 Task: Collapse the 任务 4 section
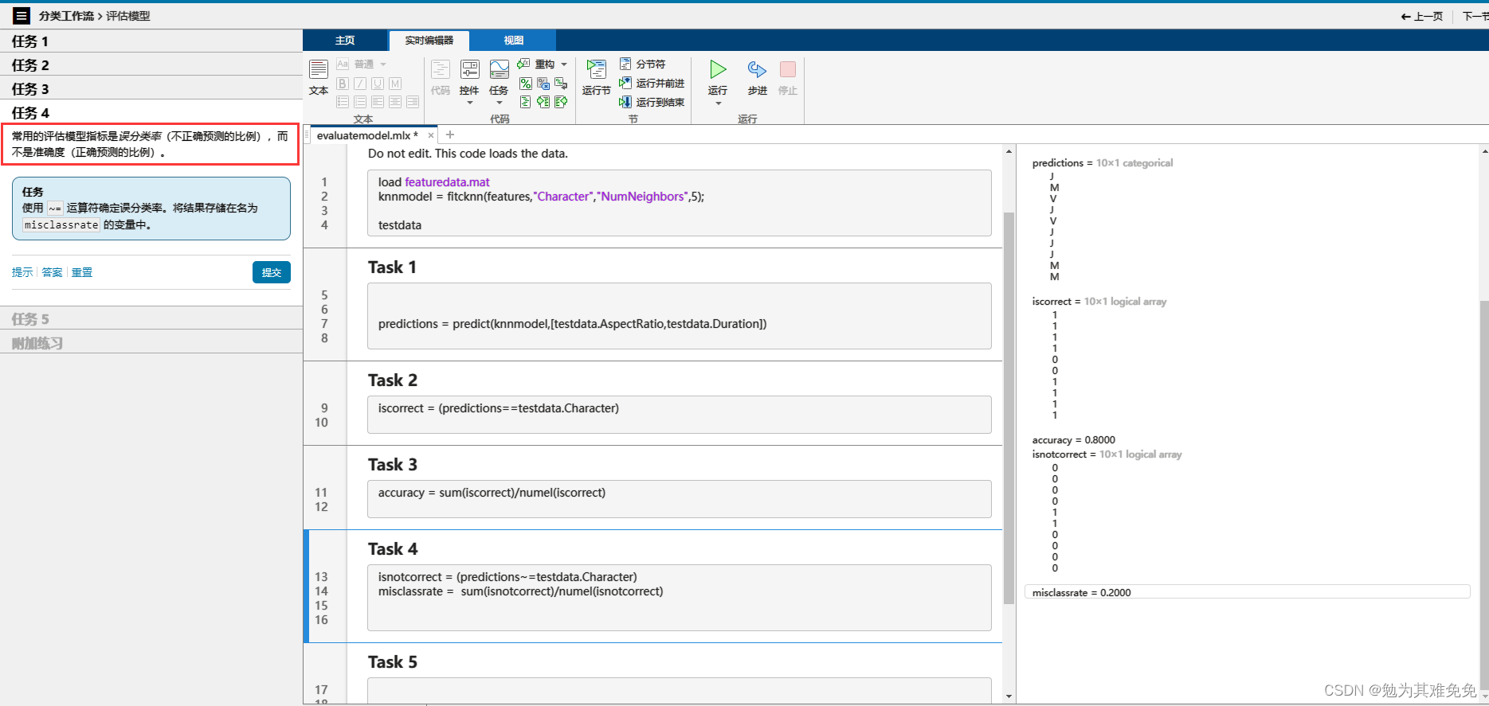click(151, 112)
